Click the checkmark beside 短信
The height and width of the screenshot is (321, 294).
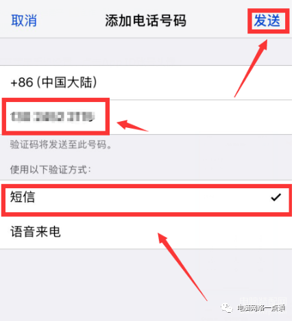276,197
